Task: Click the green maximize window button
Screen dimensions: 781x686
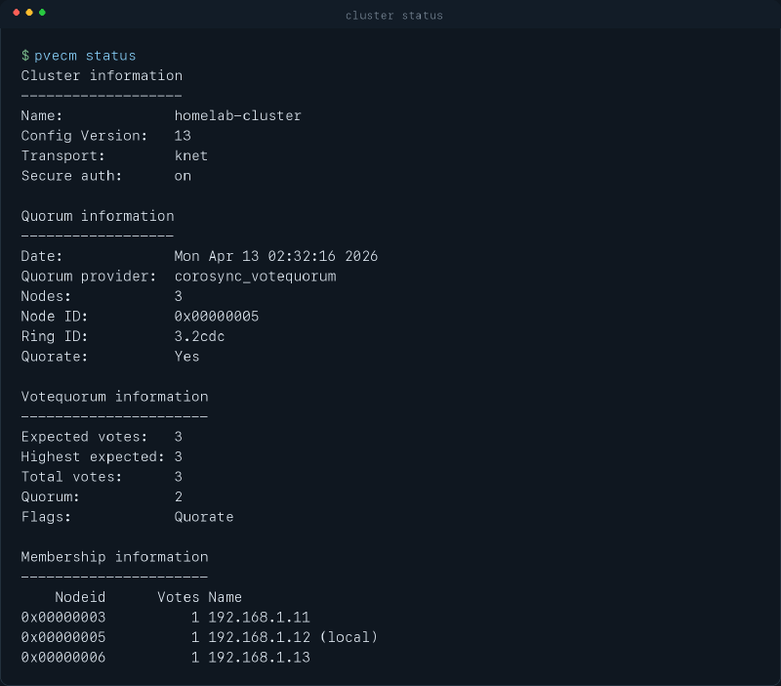Action: pyautogui.click(x=42, y=13)
